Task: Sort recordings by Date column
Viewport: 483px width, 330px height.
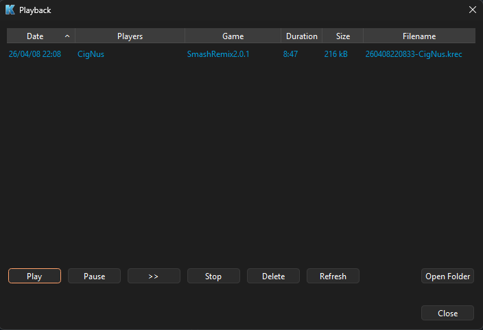Action: coord(41,36)
